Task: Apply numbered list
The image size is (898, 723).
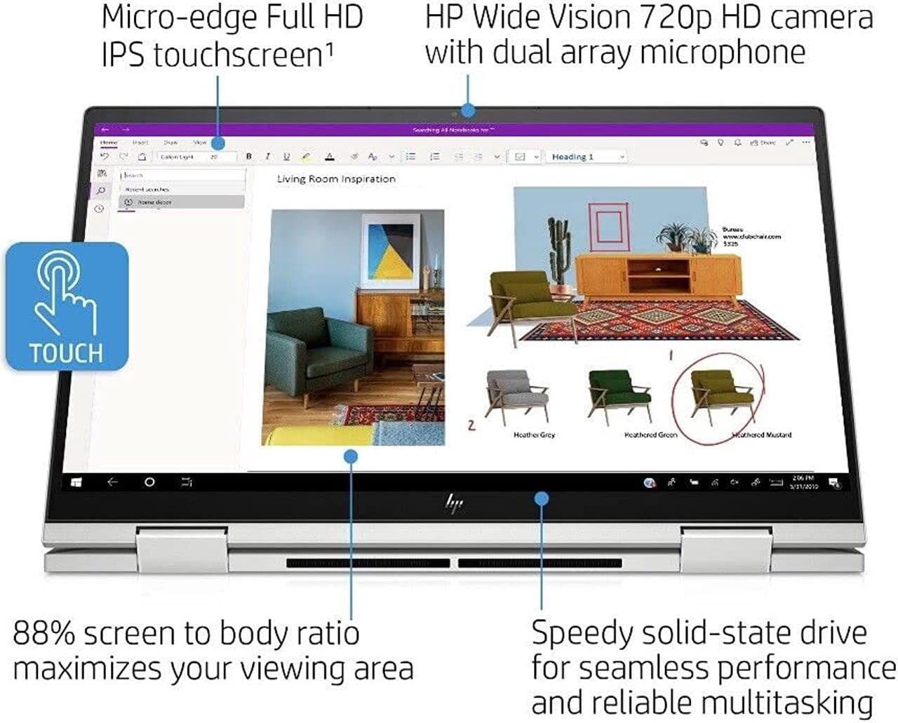Action: pyautogui.click(x=435, y=157)
